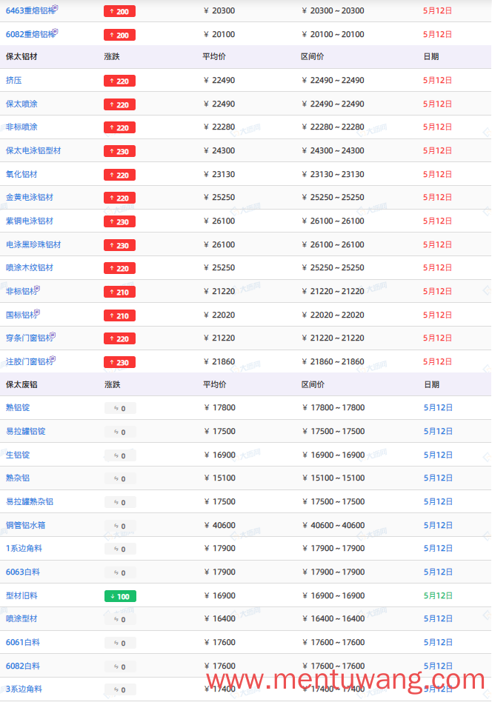Open the 6061白料 link
492x702 pixels.
pyautogui.click(x=23, y=643)
